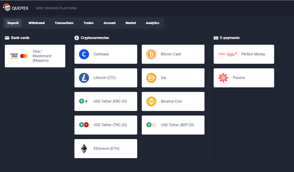The width and height of the screenshot is (294, 172).
Task: Open the Account tab
Action: point(110,23)
